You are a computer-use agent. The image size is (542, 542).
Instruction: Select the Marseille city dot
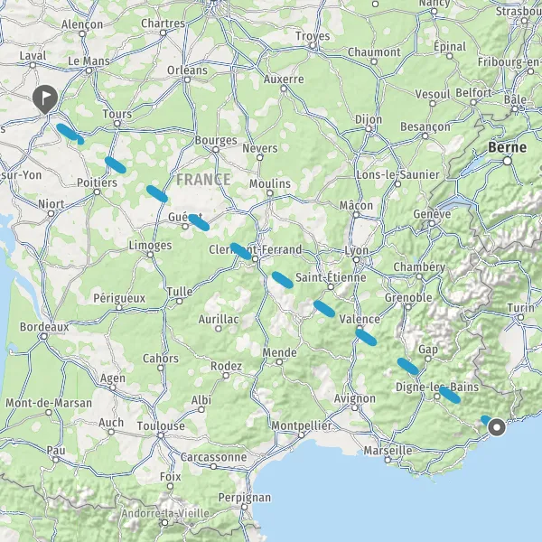pyautogui.click(x=388, y=460)
